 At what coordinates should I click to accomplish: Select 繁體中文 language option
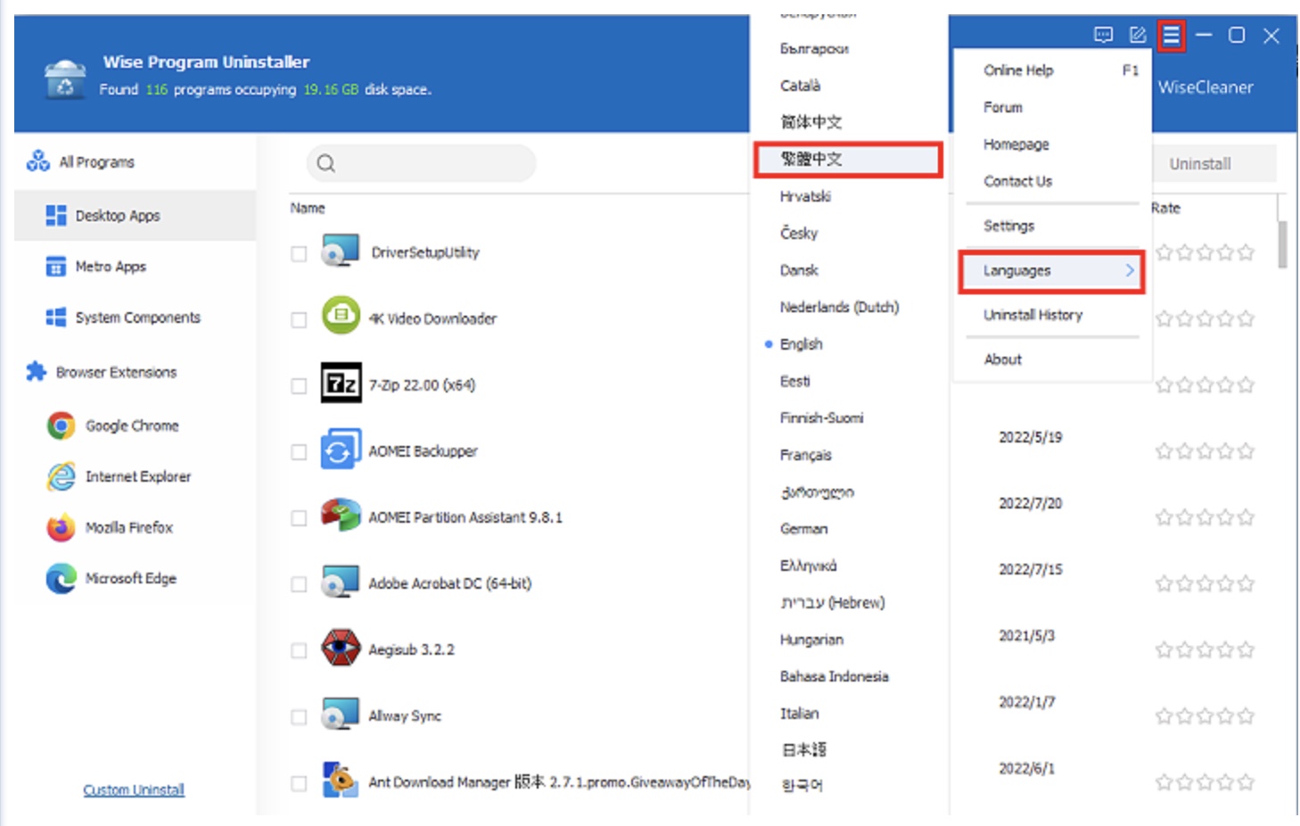pyautogui.click(x=848, y=160)
